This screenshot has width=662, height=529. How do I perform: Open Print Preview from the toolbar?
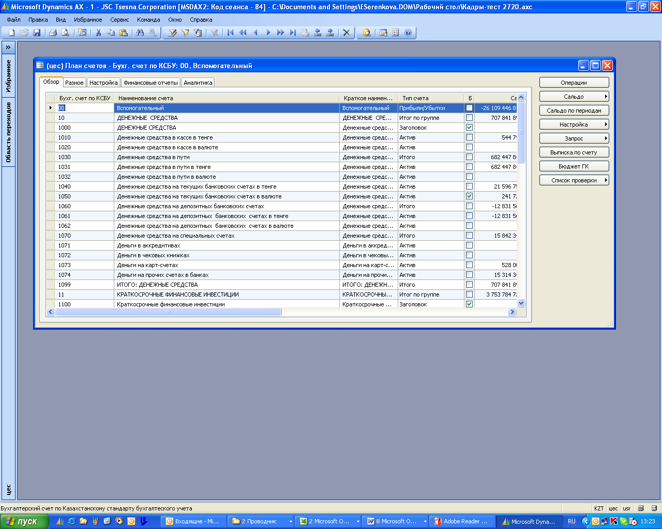tap(65, 33)
